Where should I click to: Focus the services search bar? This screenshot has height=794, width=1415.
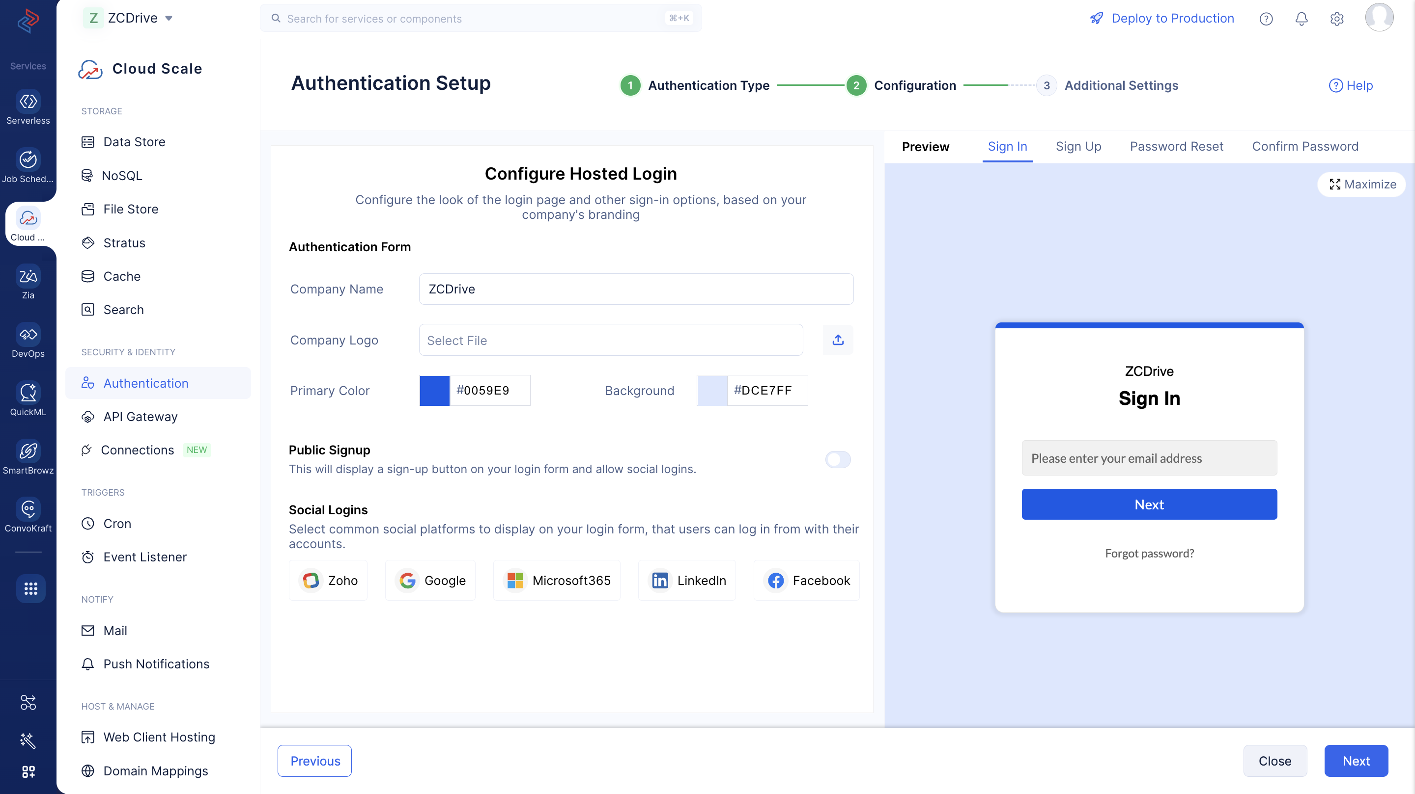[481, 18]
